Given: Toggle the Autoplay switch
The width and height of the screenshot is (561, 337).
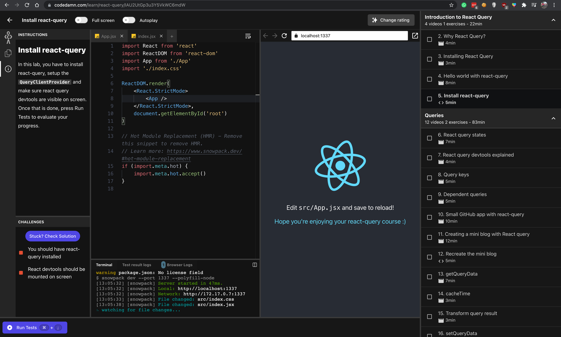Looking at the screenshot, I should coord(129,20).
